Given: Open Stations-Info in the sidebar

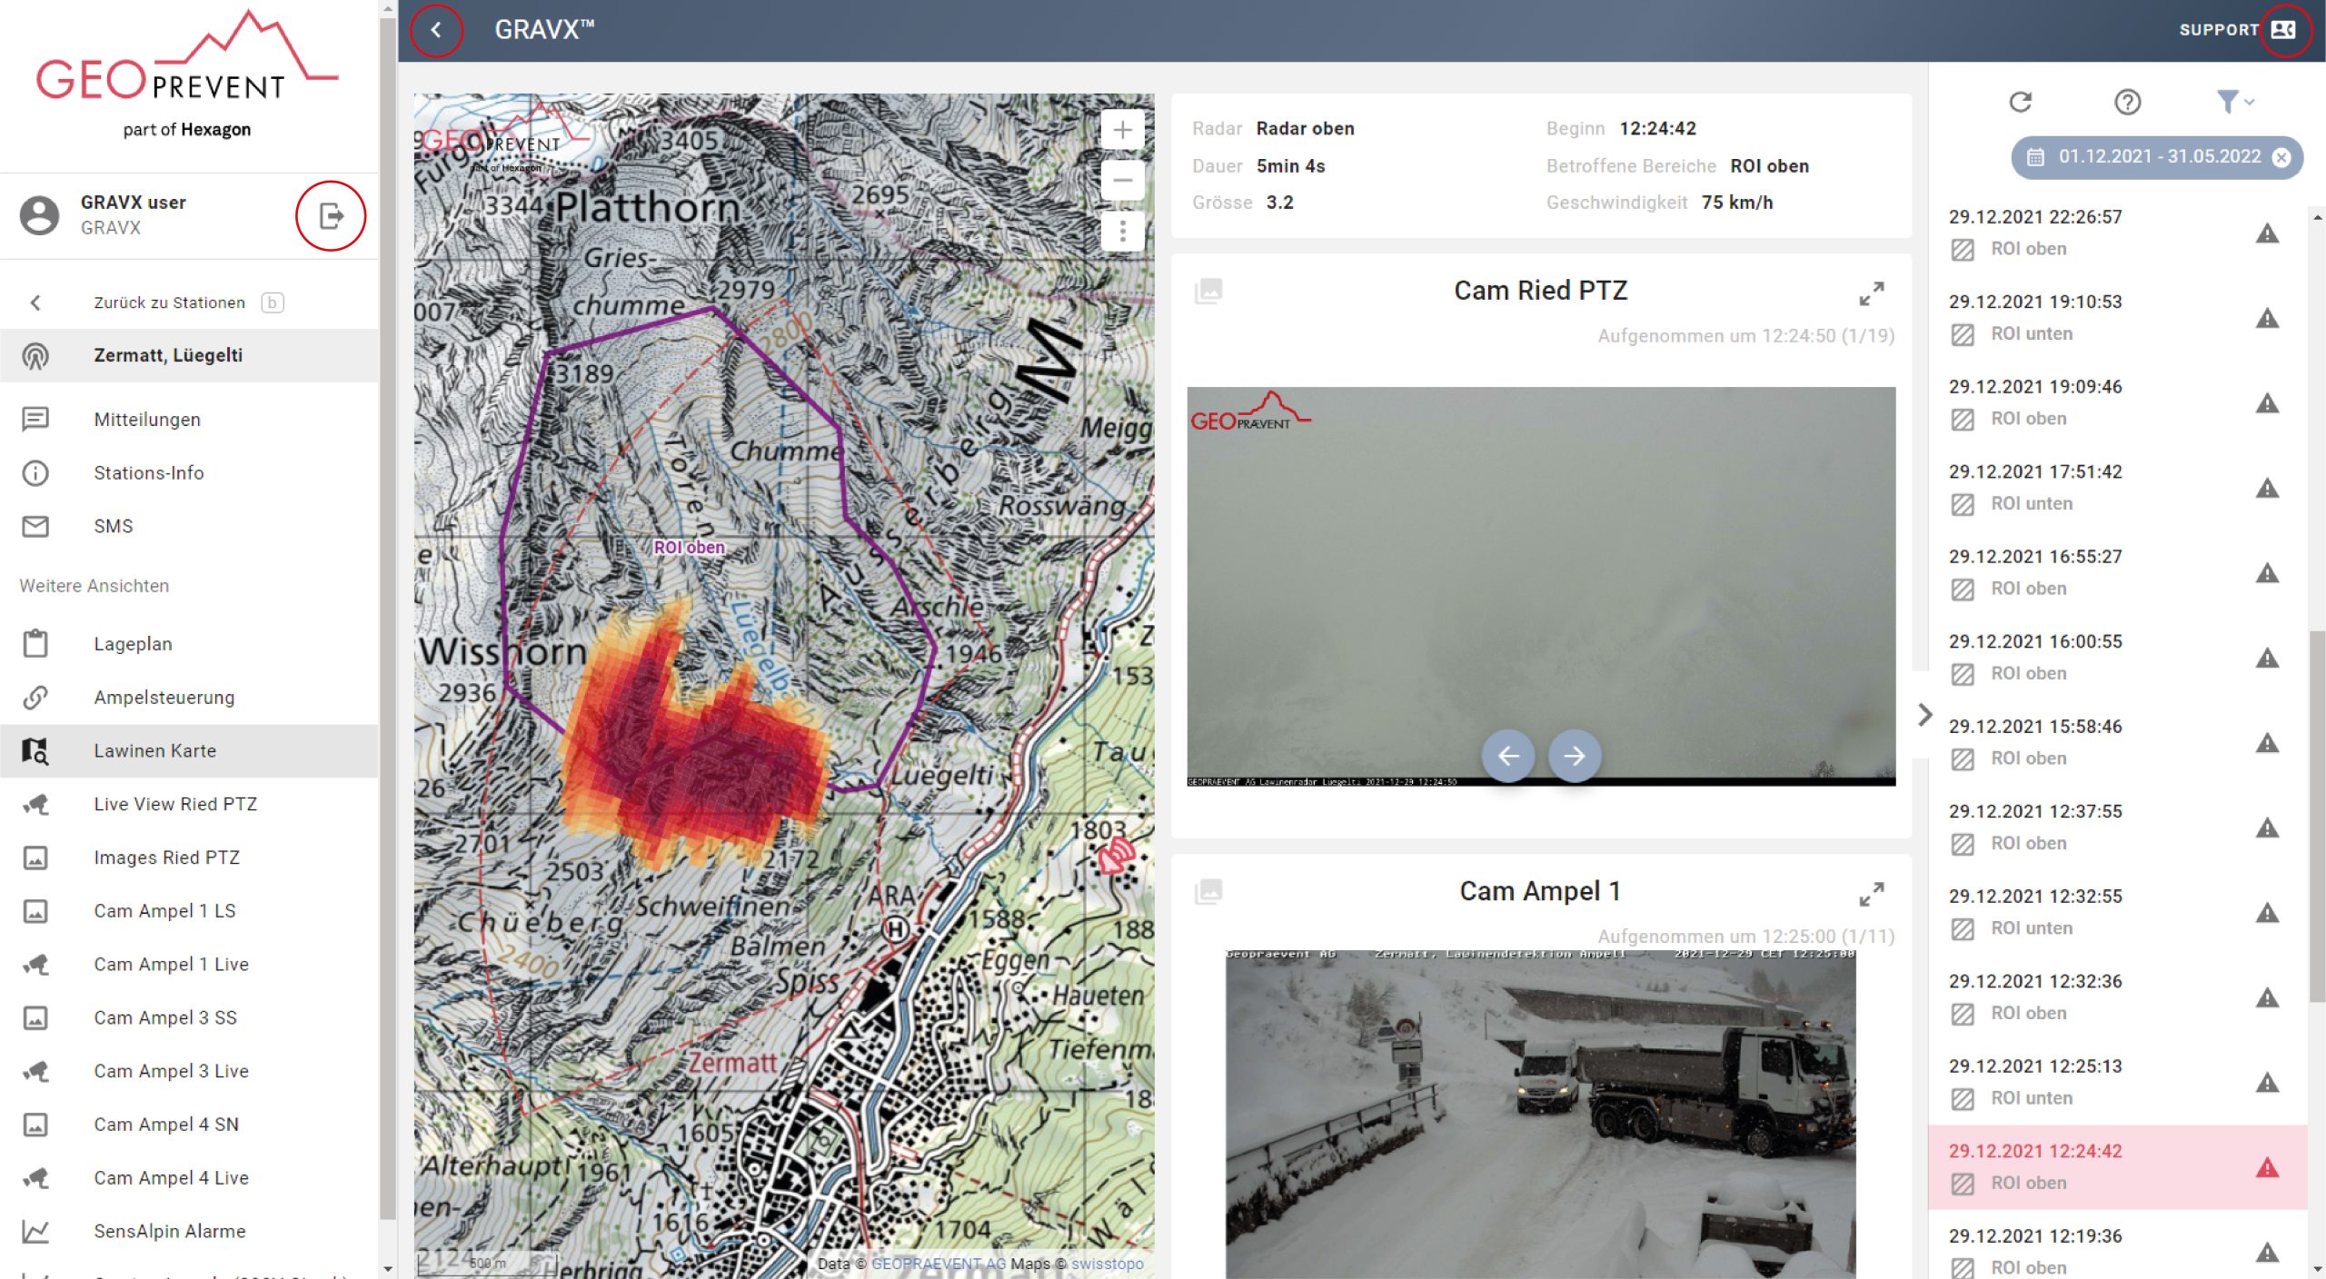Looking at the screenshot, I should [x=189, y=473].
